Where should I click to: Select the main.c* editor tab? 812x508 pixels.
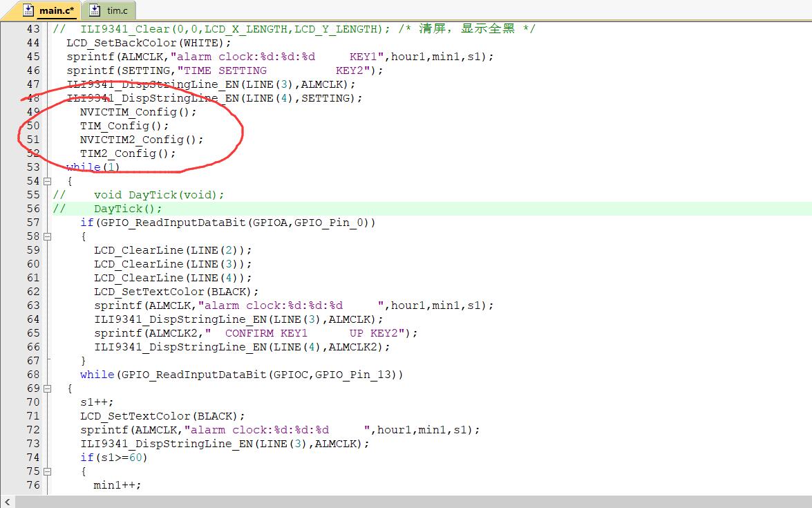click(56, 10)
